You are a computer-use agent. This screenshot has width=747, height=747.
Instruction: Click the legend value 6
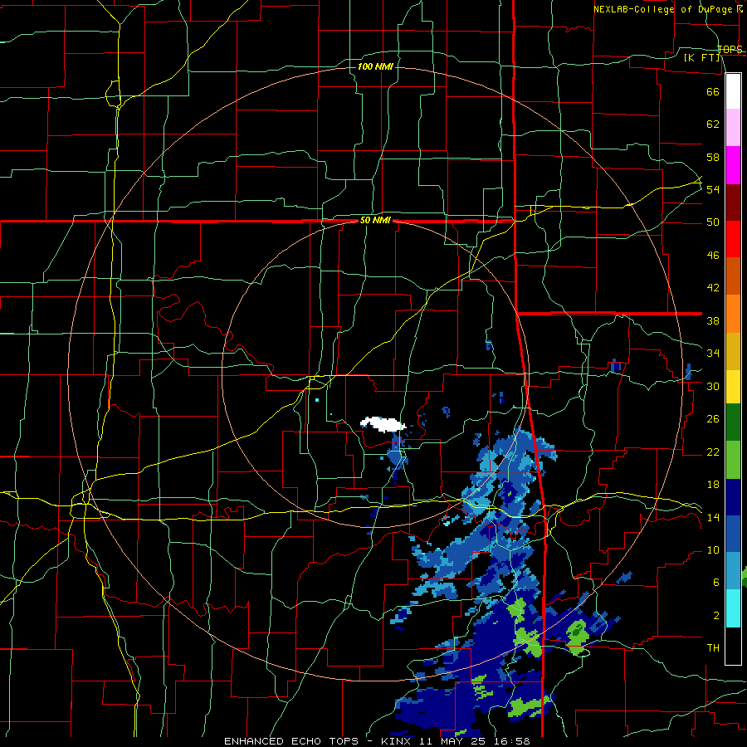715,583
